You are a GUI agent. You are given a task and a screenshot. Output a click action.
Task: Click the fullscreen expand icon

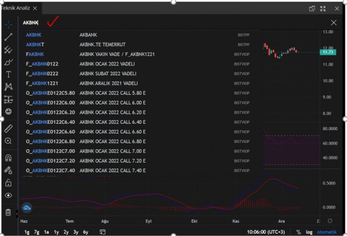pyautogui.click(x=323, y=9)
